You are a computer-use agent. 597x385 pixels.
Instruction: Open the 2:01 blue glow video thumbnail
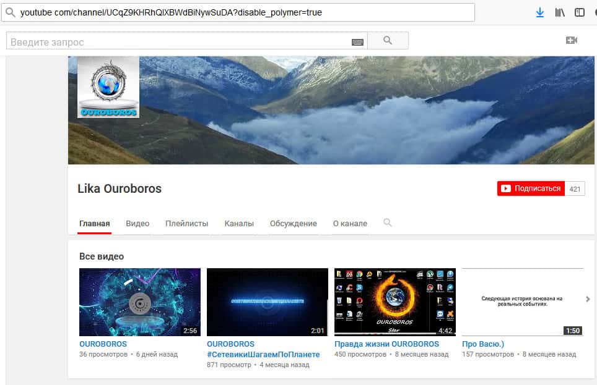[268, 302]
